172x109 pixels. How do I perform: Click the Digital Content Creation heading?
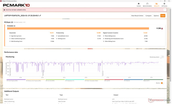tap(111, 33)
